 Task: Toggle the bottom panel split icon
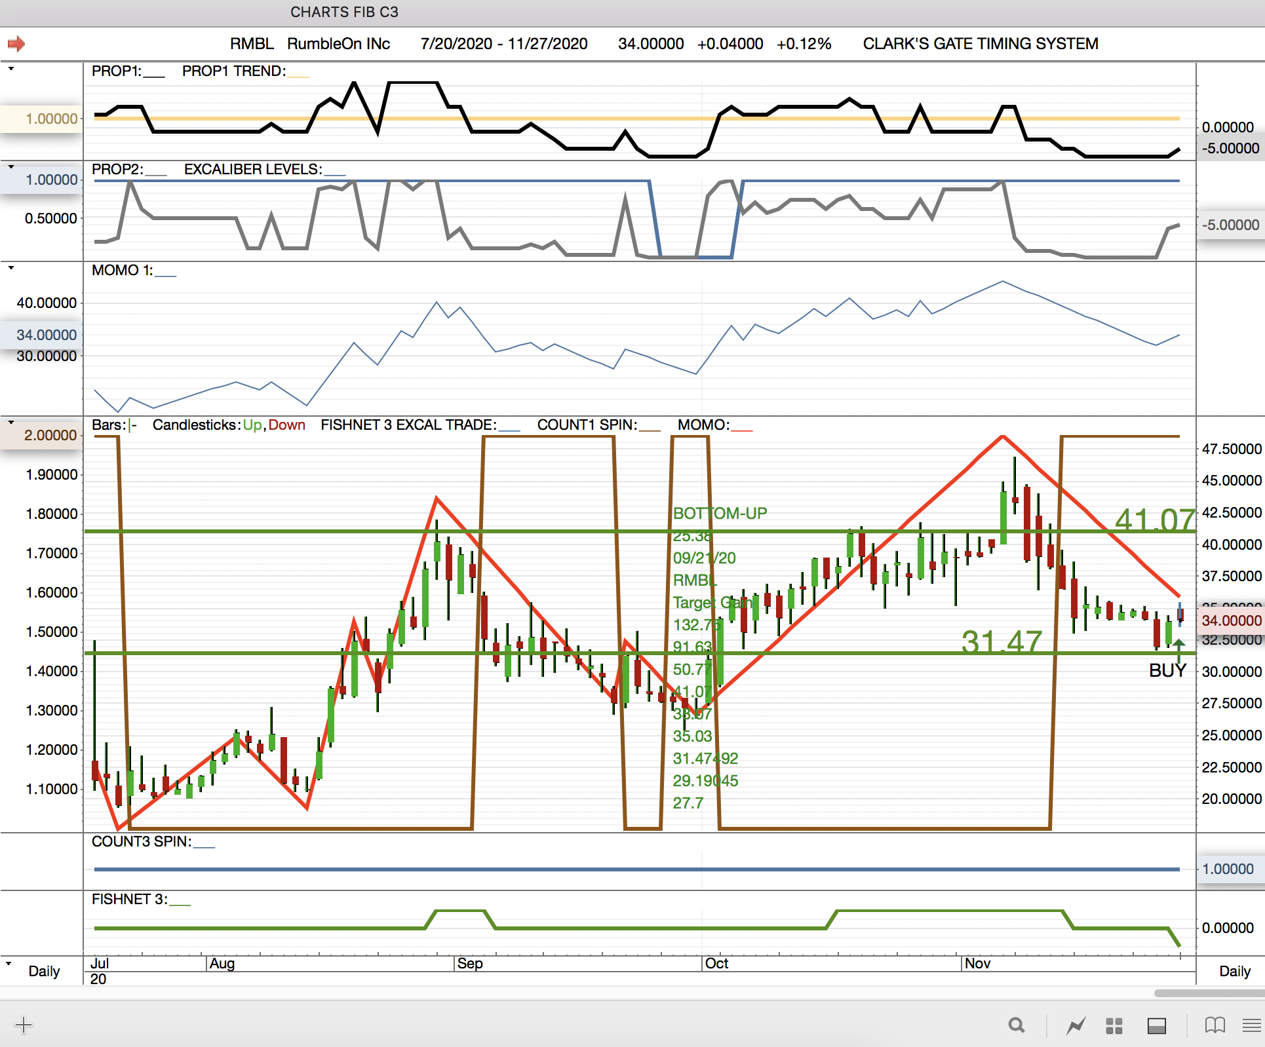click(1156, 1025)
